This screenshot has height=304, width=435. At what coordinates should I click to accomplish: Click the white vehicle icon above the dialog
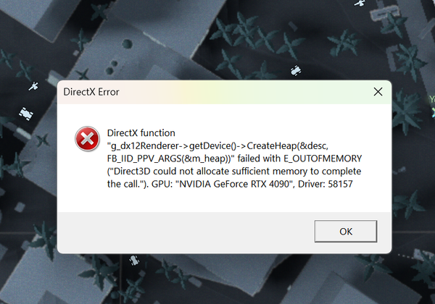pos(296,70)
